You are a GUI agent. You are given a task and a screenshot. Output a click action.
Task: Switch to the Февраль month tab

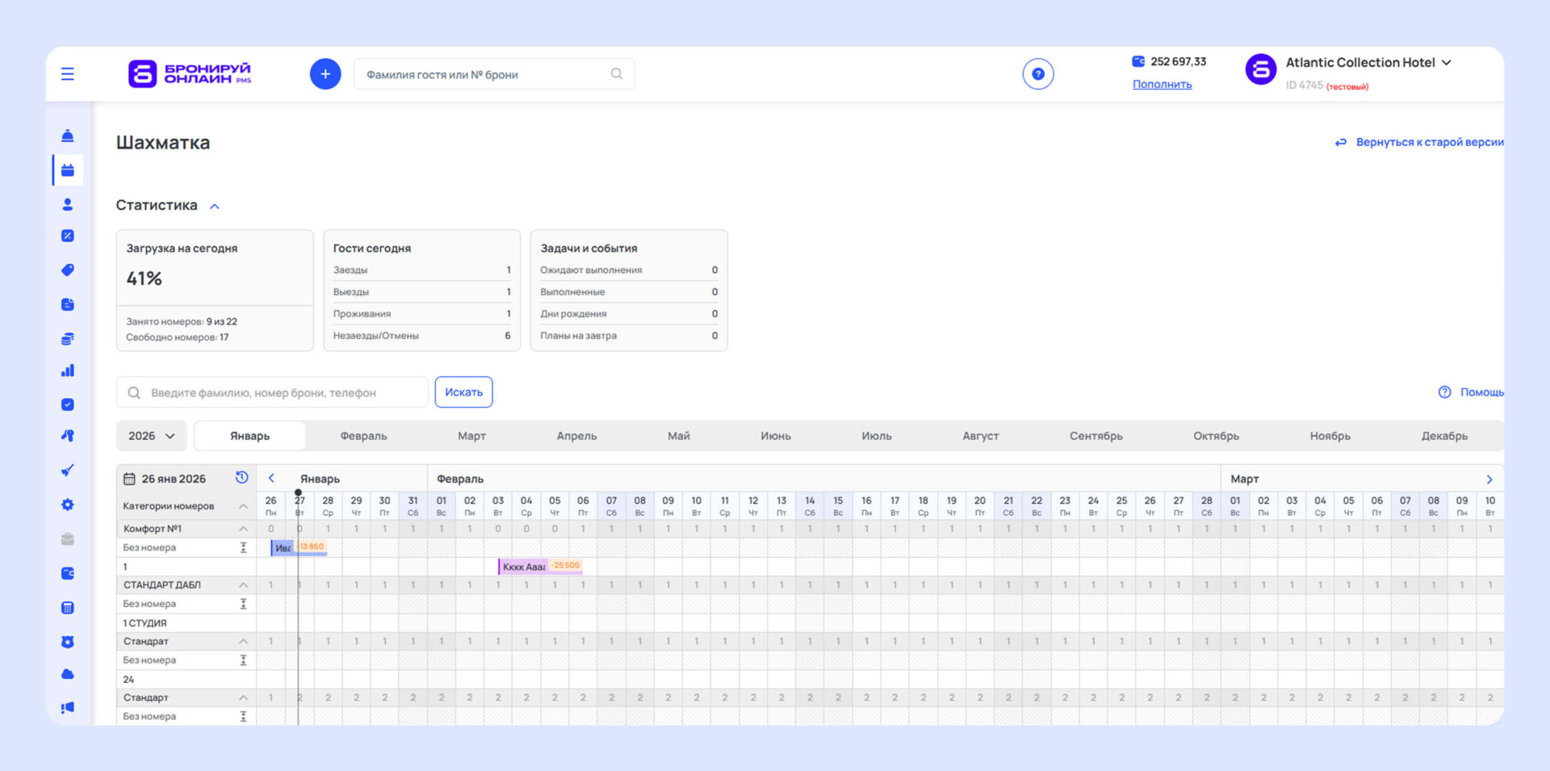pyautogui.click(x=363, y=436)
